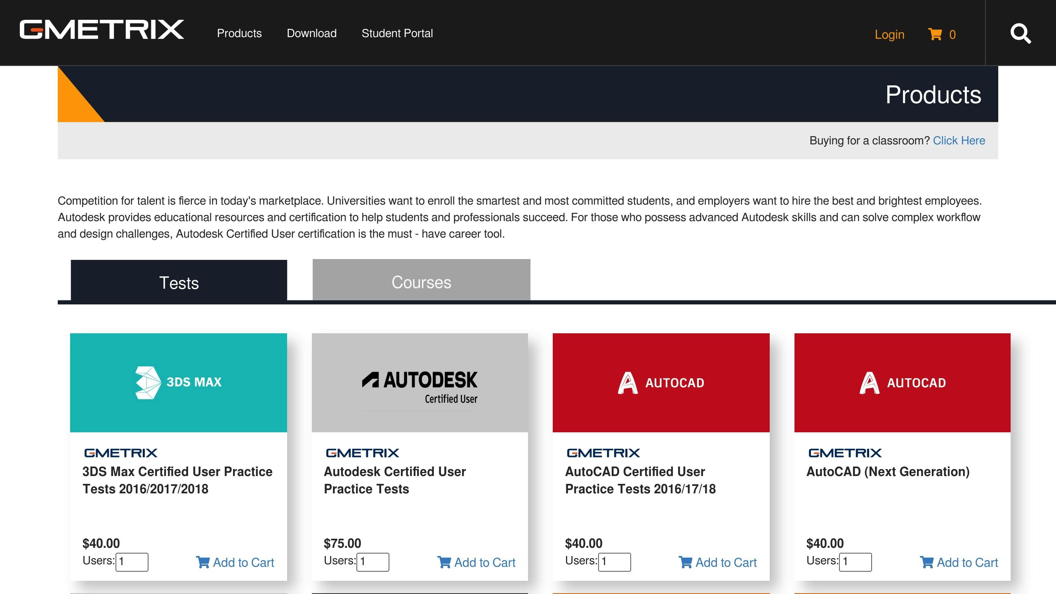Focus Users field for Autodesk Certified User
Screen dimensions: 1056x594
coord(373,562)
